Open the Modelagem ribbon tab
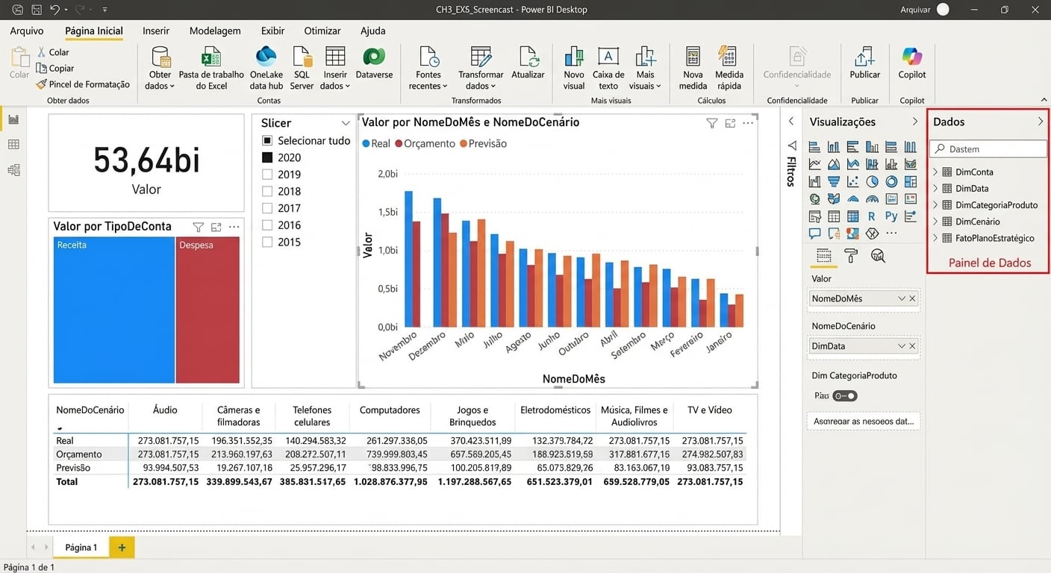The image size is (1051, 573). point(215,31)
